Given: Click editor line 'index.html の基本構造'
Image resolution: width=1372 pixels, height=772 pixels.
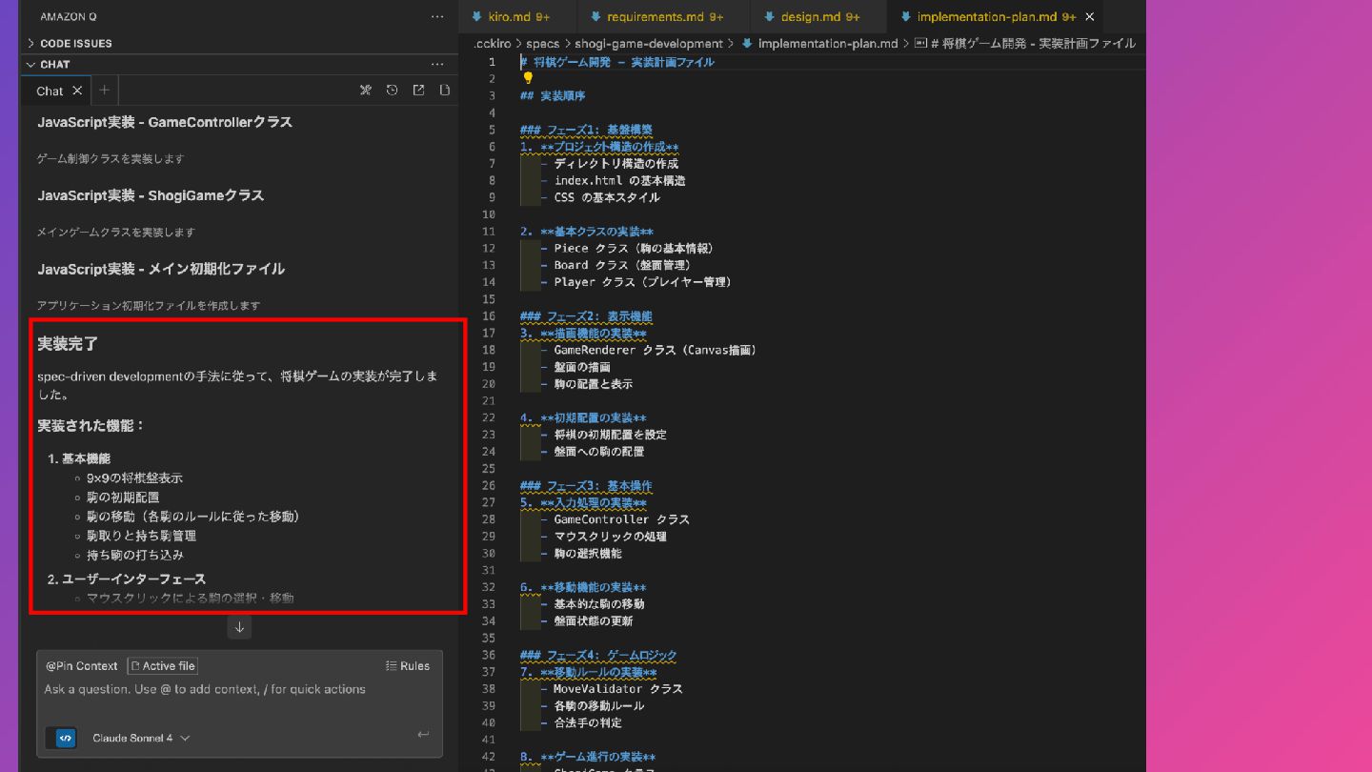Looking at the screenshot, I should (x=620, y=180).
